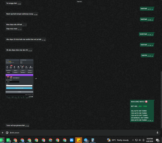Select message 'Ya tunggu kak'
Image resolution: width=162 pixels, height=143 pixels.
click(14, 3)
